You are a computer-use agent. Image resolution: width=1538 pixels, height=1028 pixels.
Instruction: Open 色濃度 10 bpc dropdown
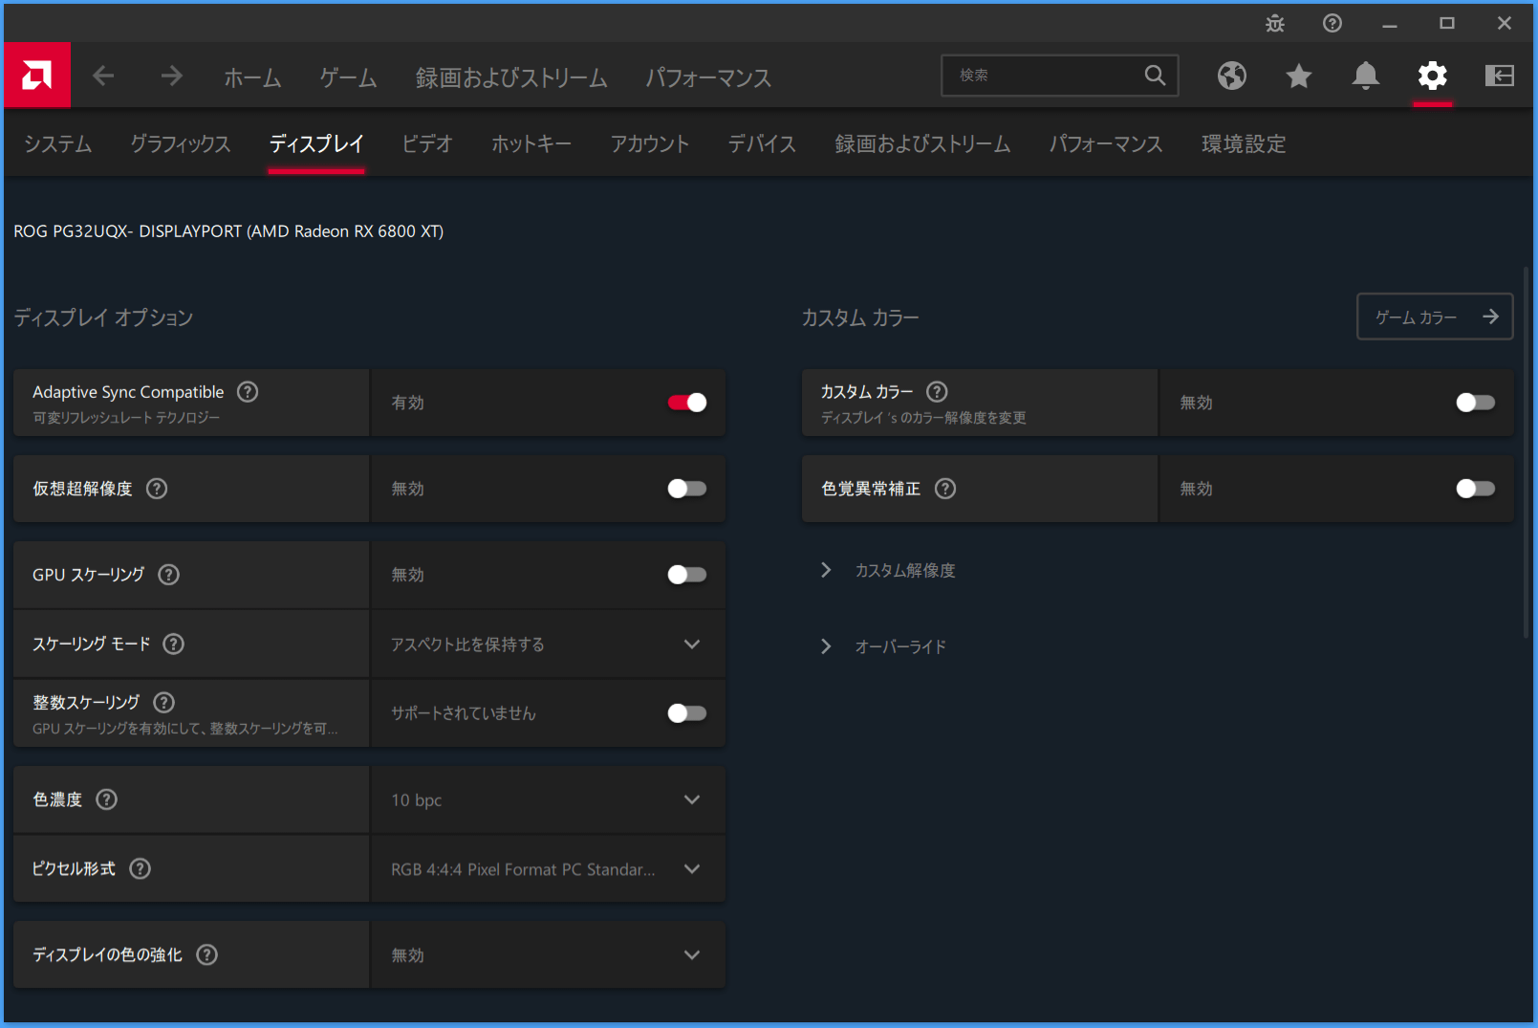(x=548, y=799)
